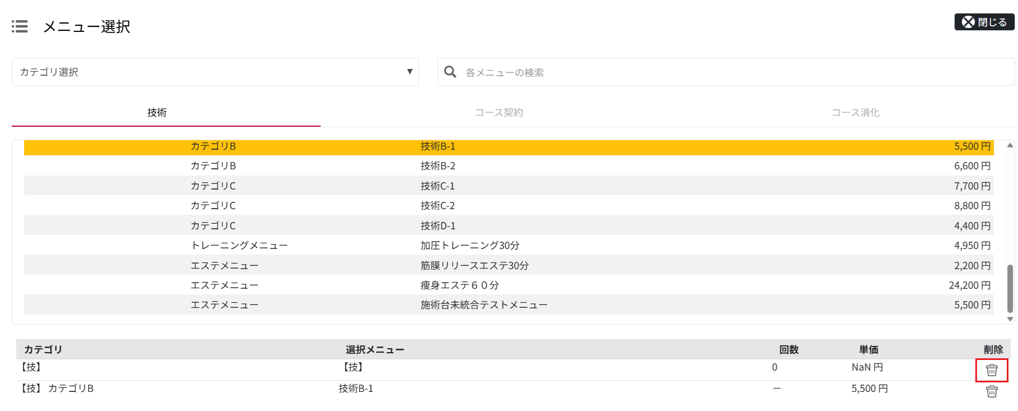Click the scroll down arrow of menu list
The height and width of the screenshot is (411, 1018).
click(x=1010, y=319)
